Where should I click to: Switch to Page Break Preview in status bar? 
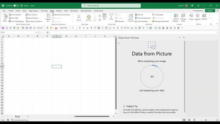coord(195,120)
